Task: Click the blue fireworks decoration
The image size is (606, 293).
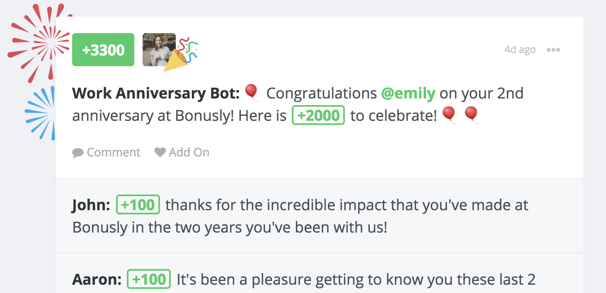Action: [x=42, y=113]
